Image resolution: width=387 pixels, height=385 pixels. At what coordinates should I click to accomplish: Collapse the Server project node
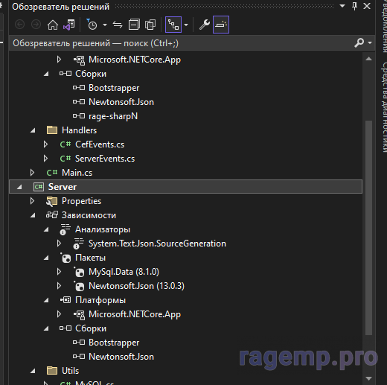pyautogui.click(x=19, y=187)
